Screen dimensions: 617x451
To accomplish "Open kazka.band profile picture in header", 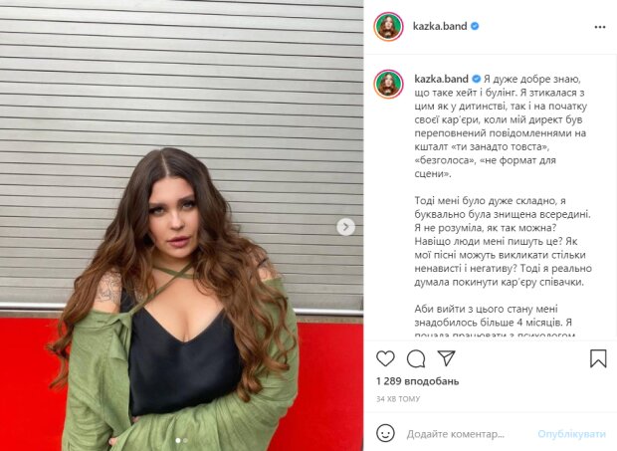I will click(x=388, y=26).
